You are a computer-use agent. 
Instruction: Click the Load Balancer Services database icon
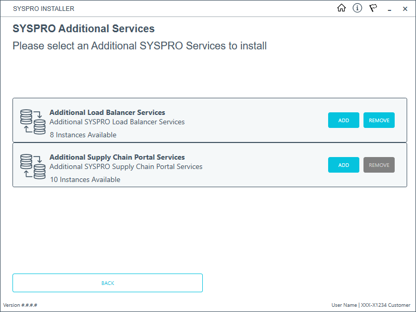[x=33, y=122]
